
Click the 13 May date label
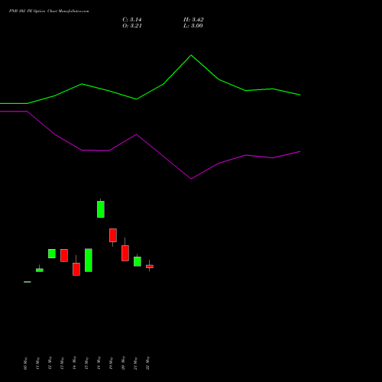point(62,364)
